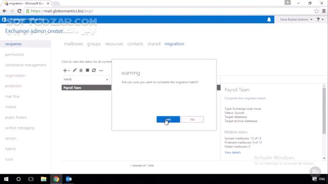This screenshot has height=184, width=328.
Task: Open File Explorer from the taskbar
Action: (x=44, y=179)
